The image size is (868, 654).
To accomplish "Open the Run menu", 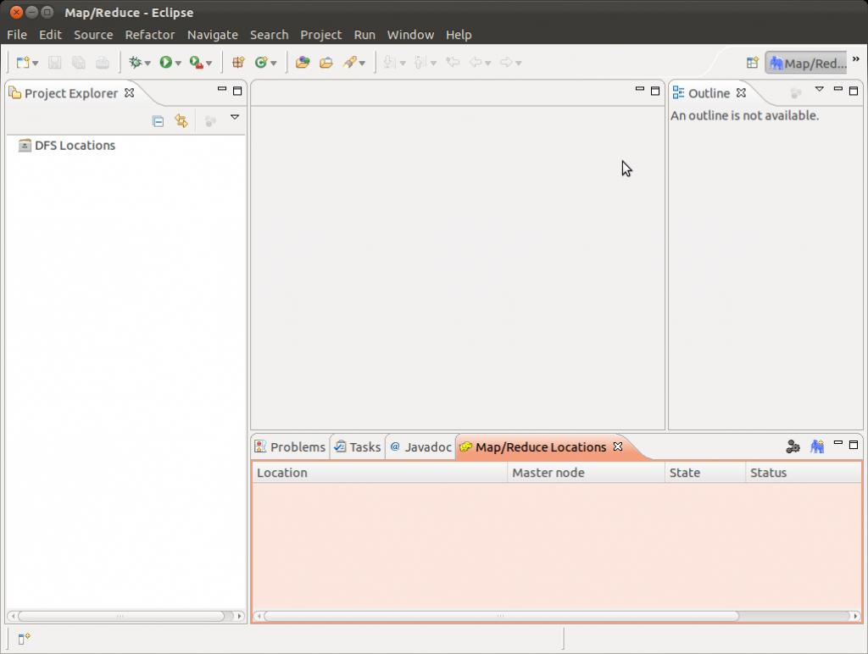I will [364, 35].
